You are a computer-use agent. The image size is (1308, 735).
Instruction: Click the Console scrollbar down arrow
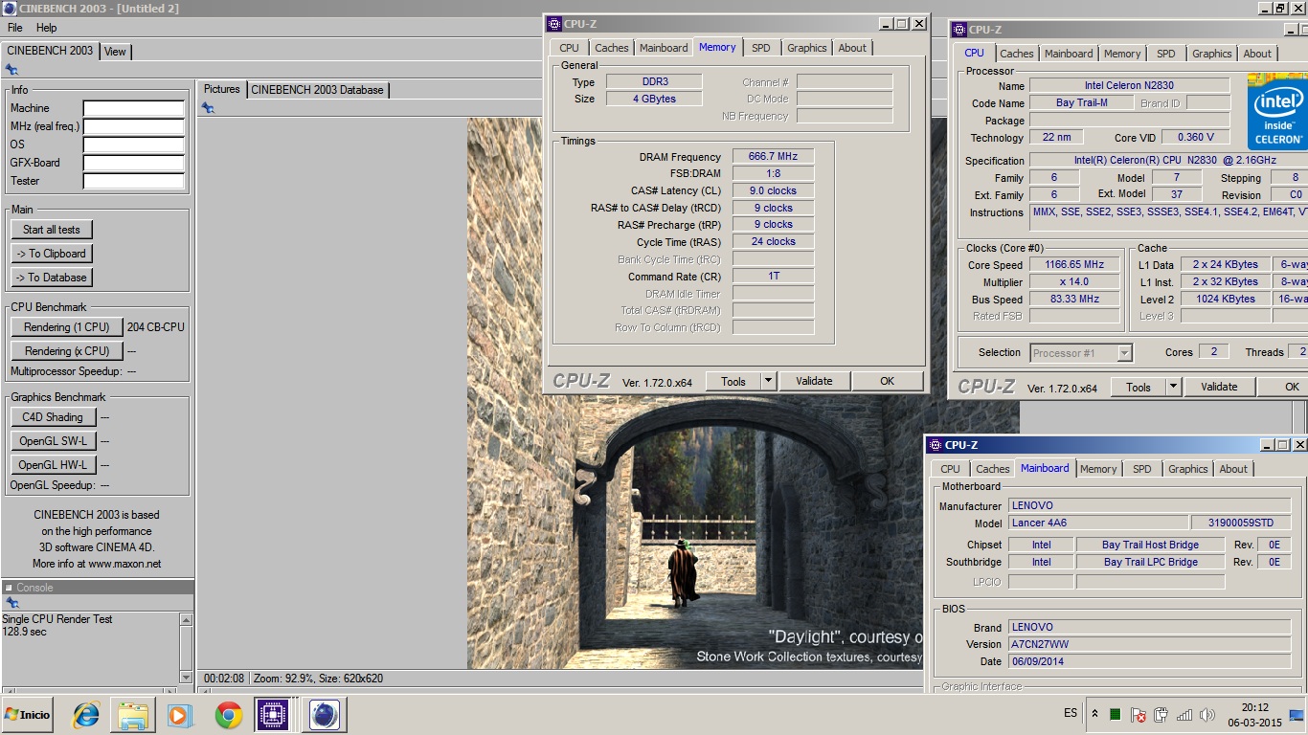pos(186,677)
